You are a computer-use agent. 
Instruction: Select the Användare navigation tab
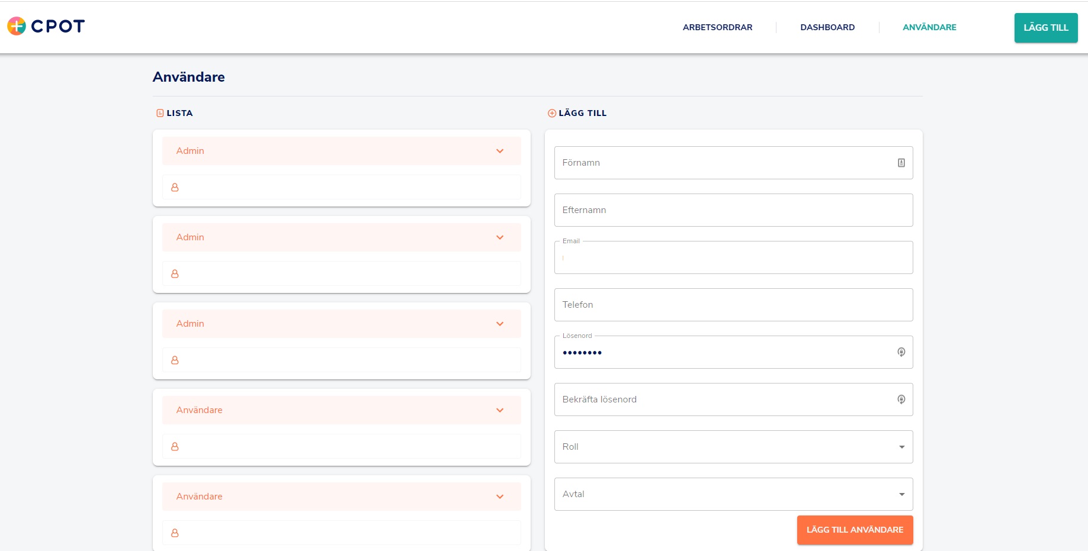pos(929,27)
